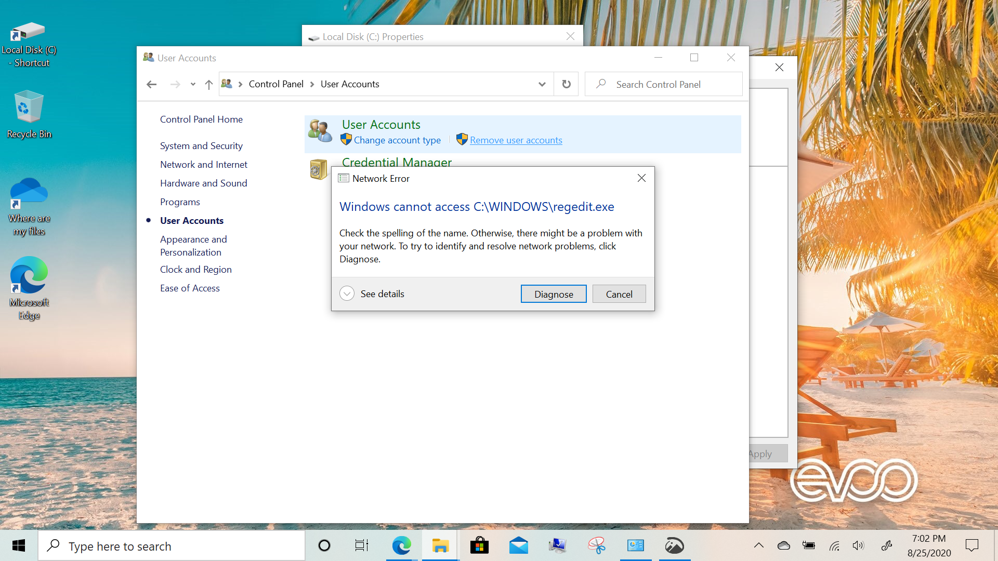Click the taskbar search box
The height and width of the screenshot is (561, 998).
click(x=172, y=545)
